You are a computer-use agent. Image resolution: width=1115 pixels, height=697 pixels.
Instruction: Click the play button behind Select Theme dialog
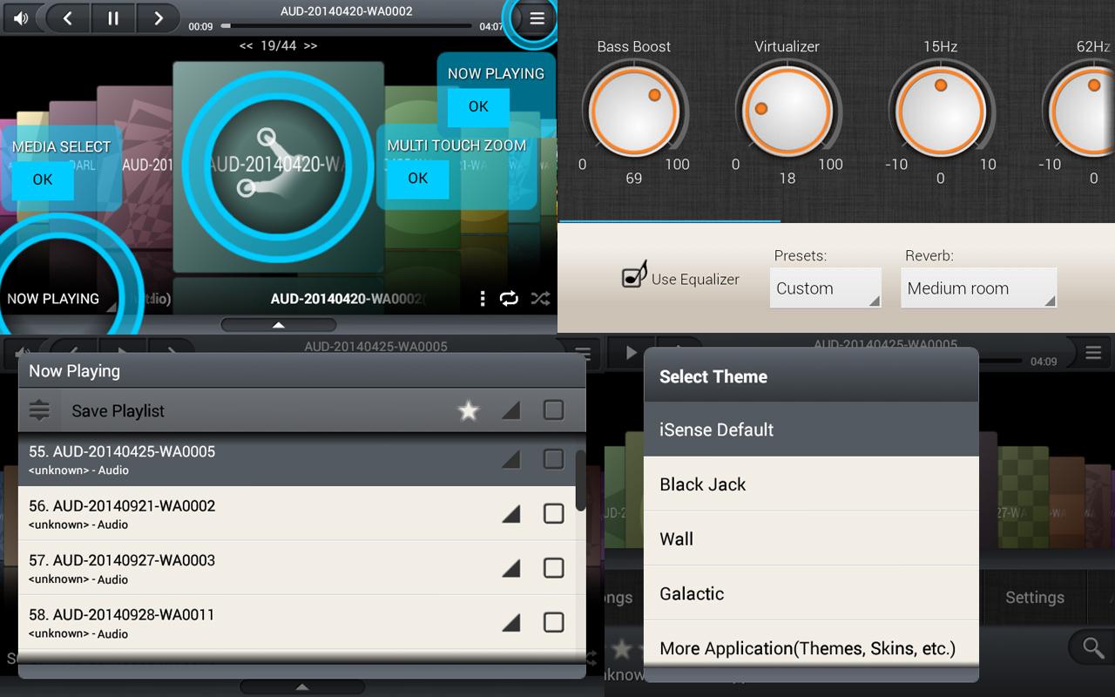[x=631, y=353]
